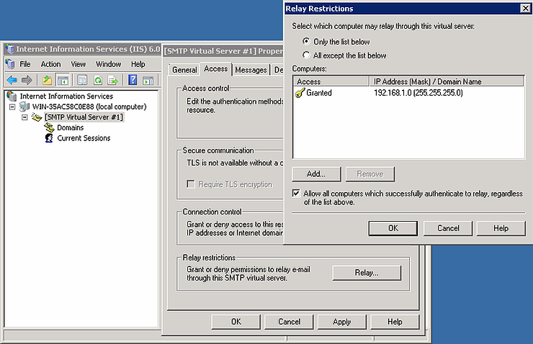Select the 'All except the list below' option
This screenshot has width=533, height=344.
307,55
